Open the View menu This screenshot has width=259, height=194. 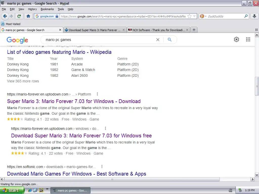(x=21, y=9)
